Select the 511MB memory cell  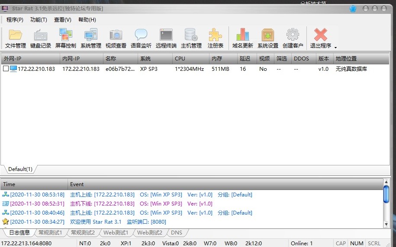(x=220, y=69)
